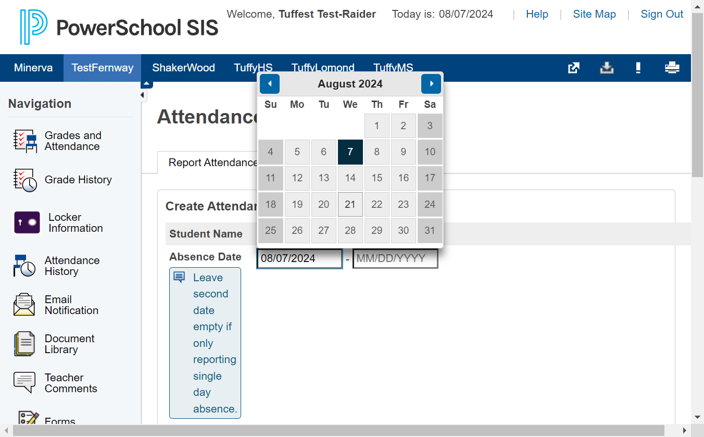Click the vertical page scrollbar

pos(698,94)
